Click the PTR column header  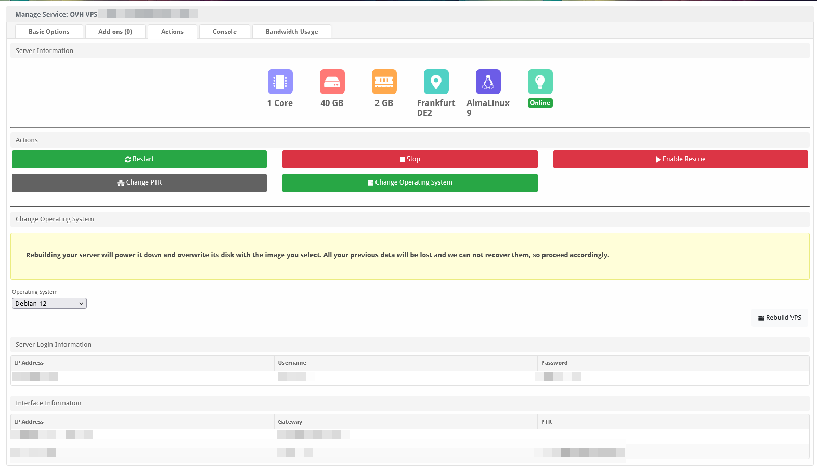tap(546, 422)
